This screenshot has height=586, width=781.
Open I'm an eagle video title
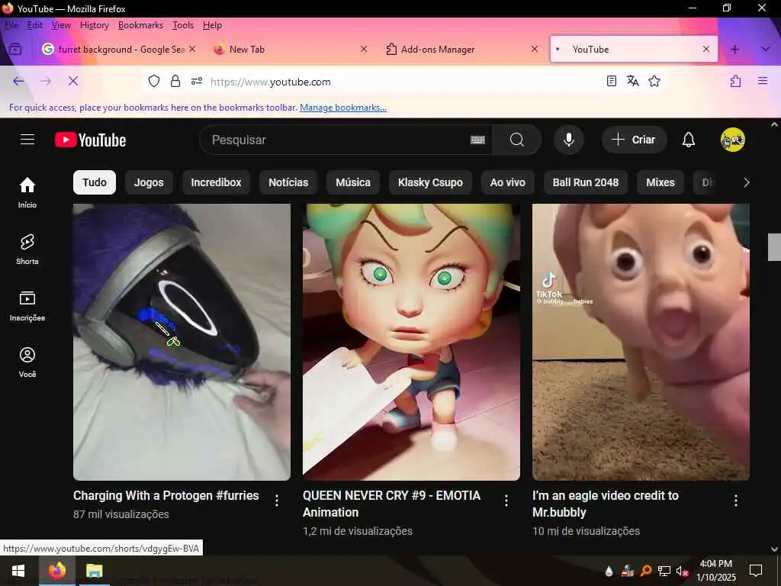(605, 504)
